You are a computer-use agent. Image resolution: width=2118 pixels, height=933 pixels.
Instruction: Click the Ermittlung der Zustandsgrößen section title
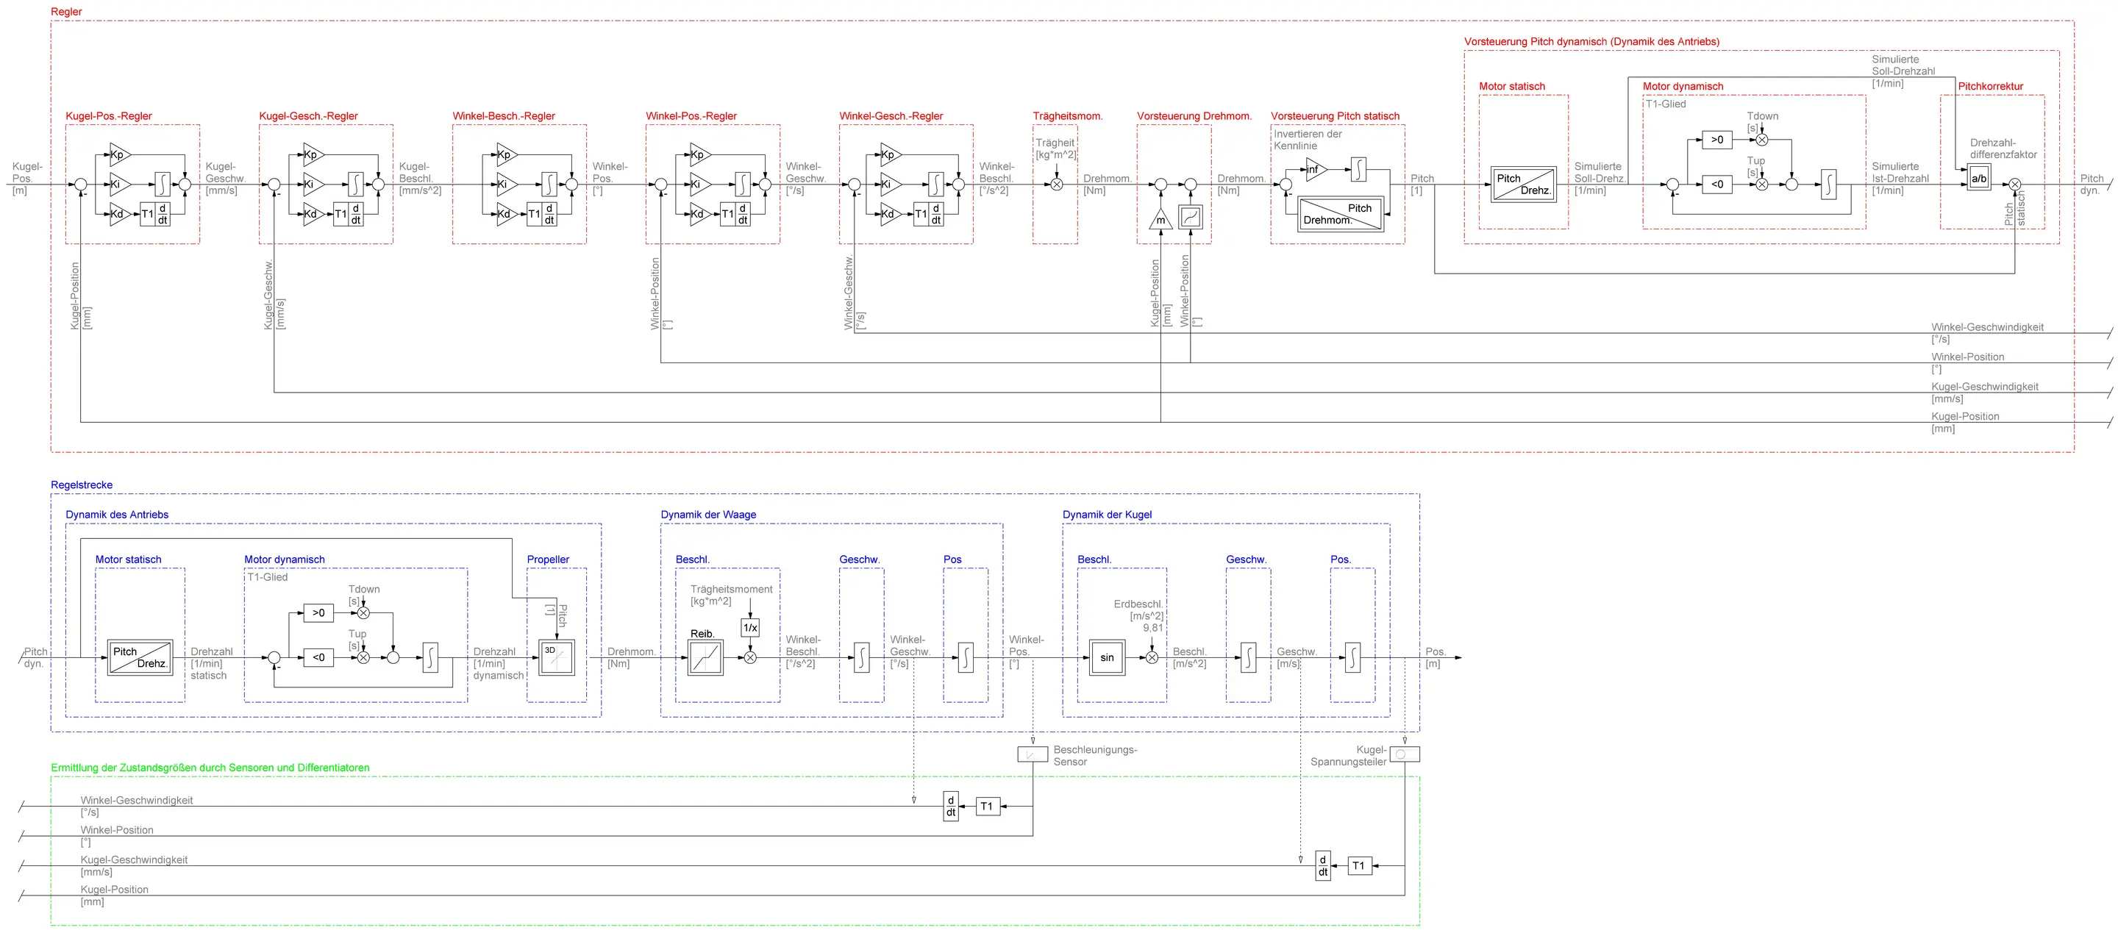pyautogui.click(x=210, y=768)
